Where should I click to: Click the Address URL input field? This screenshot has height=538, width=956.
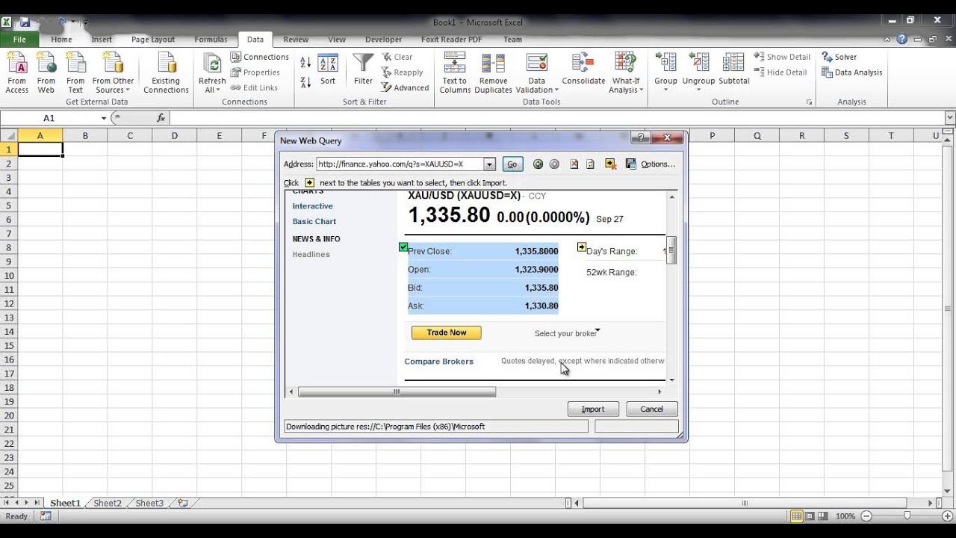[400, 164]
